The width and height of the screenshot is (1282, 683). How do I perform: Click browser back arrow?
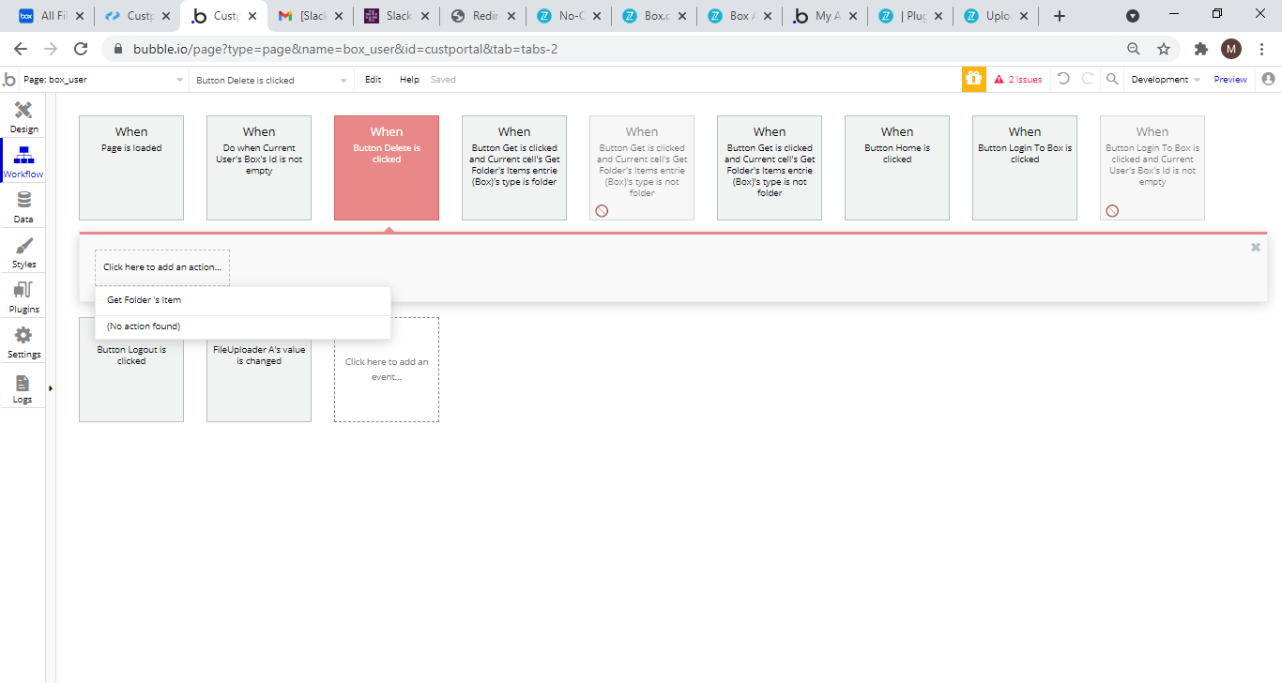click(x=21, y=49)
